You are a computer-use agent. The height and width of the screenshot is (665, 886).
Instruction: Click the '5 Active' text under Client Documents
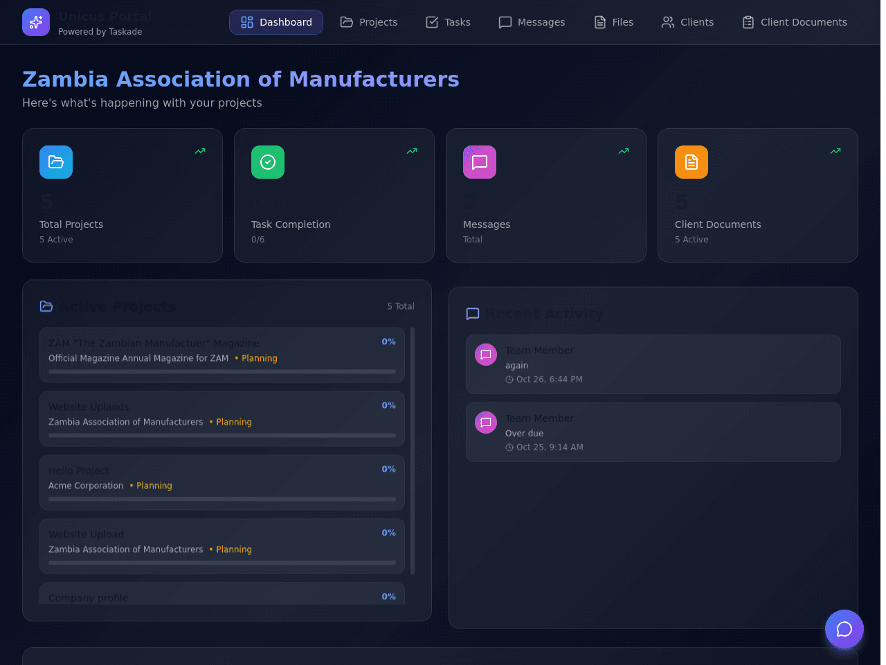click(x=691, y=240)
